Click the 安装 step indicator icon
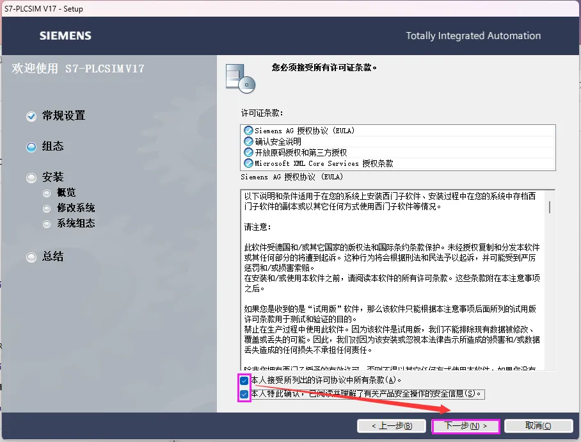The image size is (581, 442). click(x=31, y=178)
